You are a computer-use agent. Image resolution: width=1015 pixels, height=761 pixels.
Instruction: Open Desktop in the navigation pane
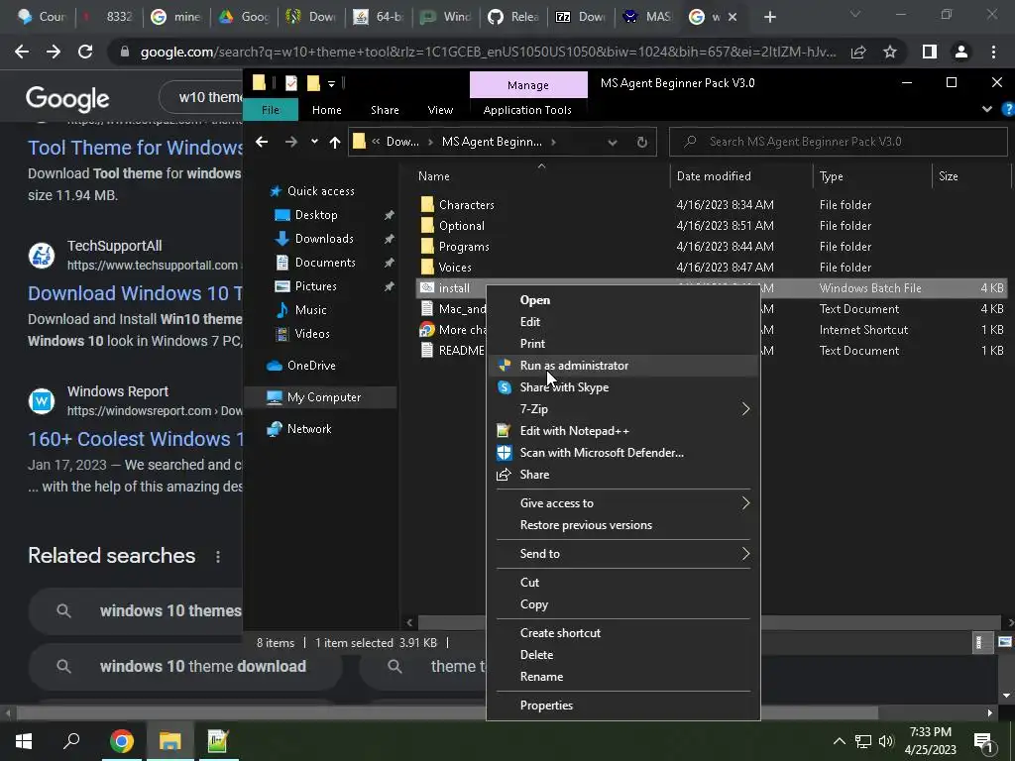click(x=316, y=215)
